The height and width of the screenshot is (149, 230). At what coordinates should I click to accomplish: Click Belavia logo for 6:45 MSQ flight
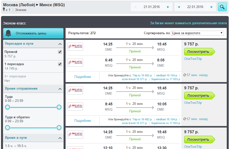coord(75,63)
